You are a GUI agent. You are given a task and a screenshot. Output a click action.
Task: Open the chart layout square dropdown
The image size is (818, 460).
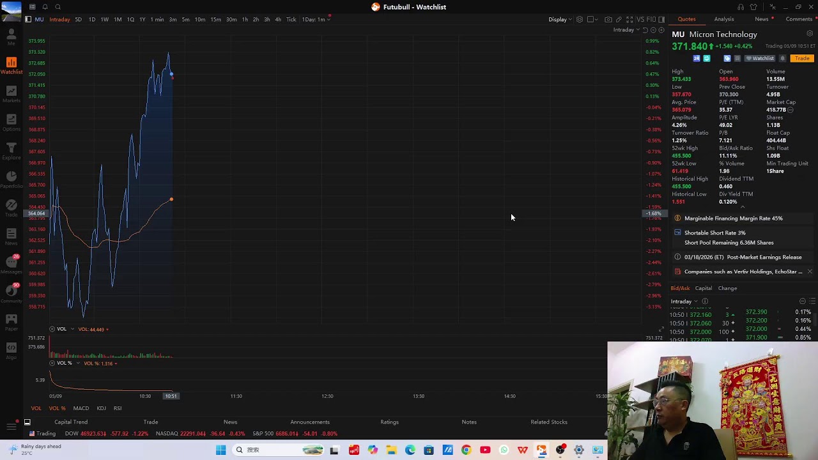tap(593, 19)
